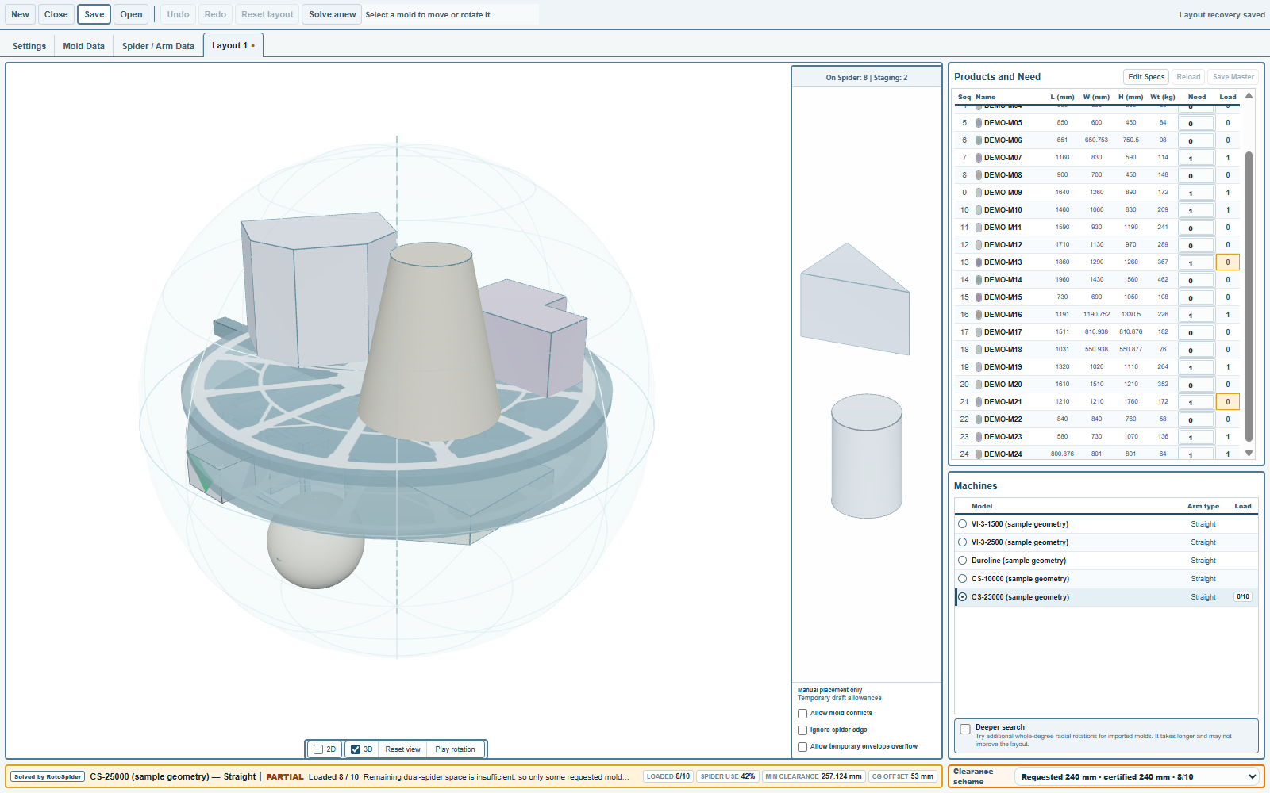Viewport: 1270px width, 793px height.
Task: Click the Save button
Action: point(94,14)
